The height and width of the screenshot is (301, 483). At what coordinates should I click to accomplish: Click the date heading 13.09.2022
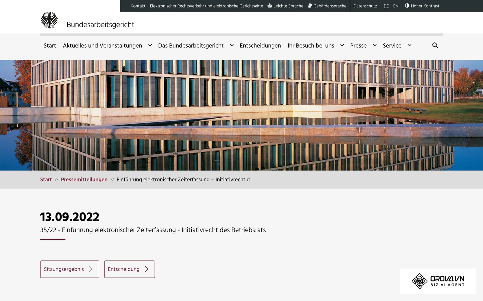coord(70,217)
